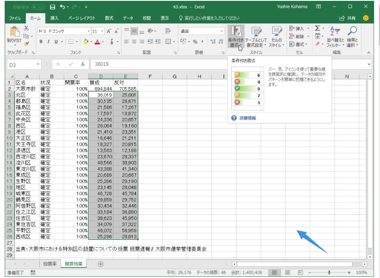The width and height of the screenshot is (380, 278).
Task: Switch to the 投票率 sheet tab
Action: pyautogui.click(x=50, y=264)
